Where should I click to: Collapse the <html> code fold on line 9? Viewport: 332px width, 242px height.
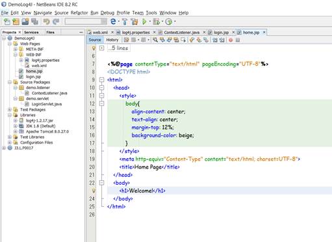tap(101, 80)
